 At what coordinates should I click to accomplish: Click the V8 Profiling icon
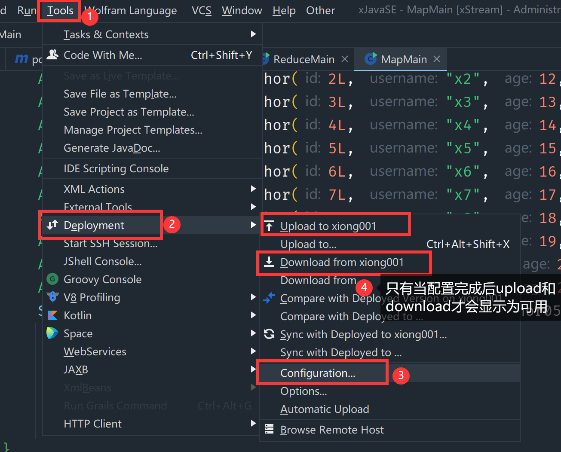(52, 297)
